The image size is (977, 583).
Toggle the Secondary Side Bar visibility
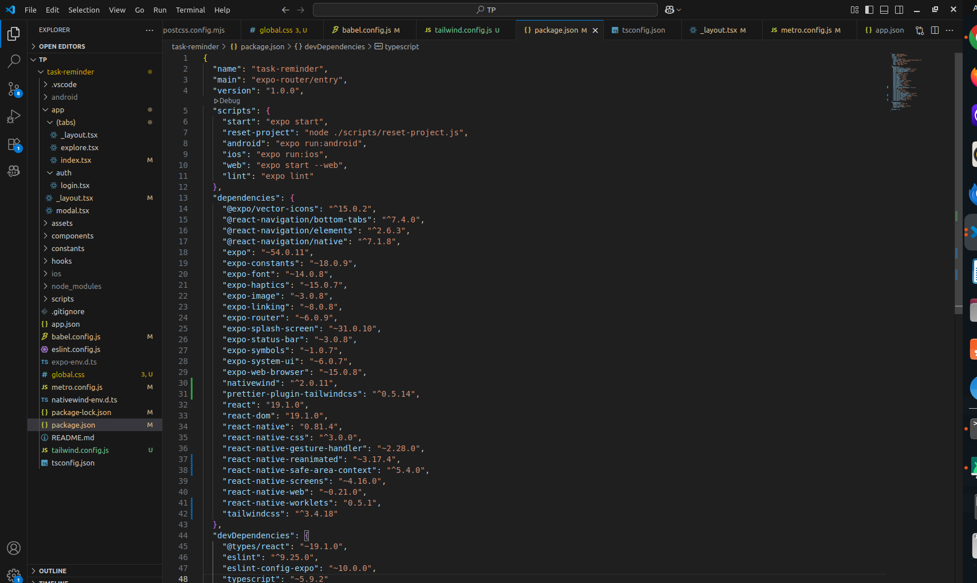[899, 10]
